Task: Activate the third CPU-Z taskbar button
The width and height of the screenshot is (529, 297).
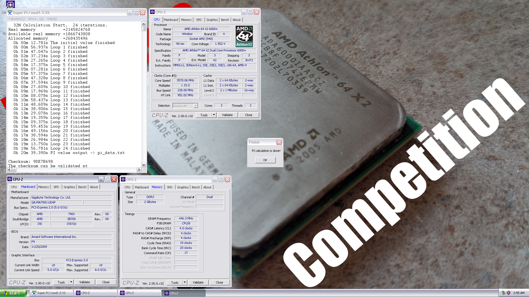Action: (184, 293)
